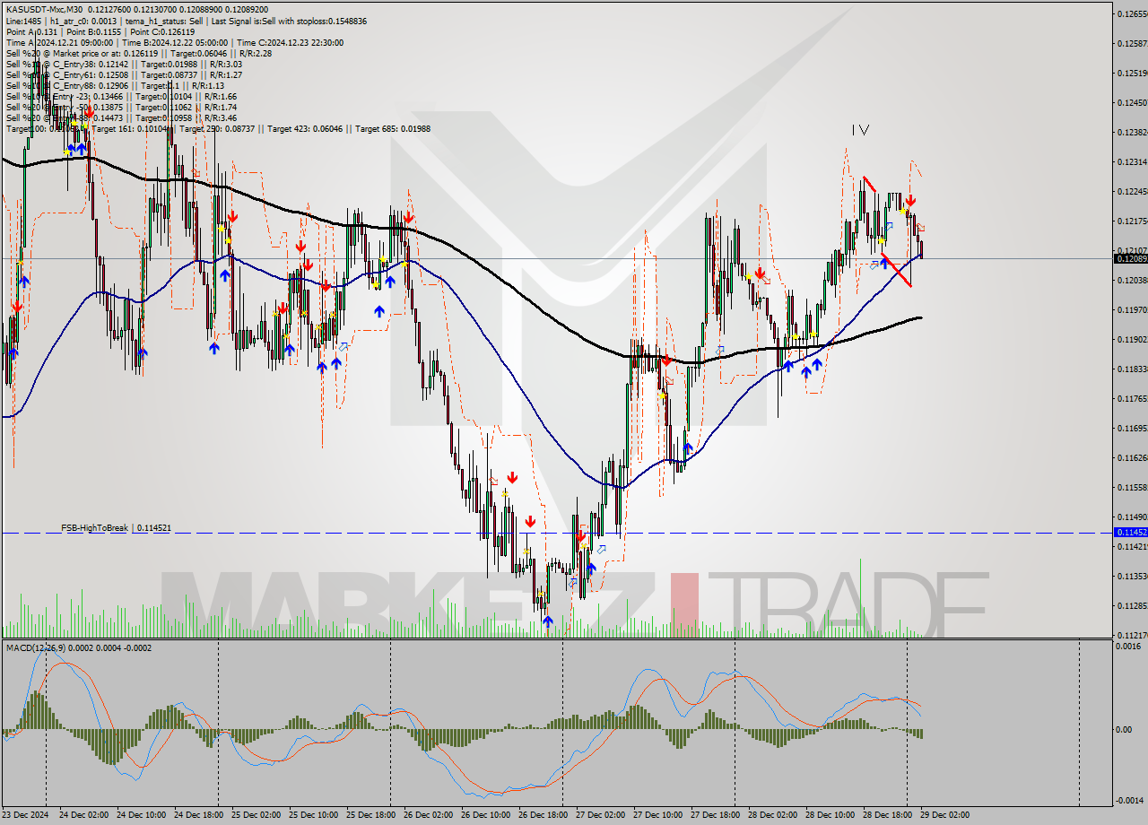The width and height of the screenshot is (1148, 825).
Task: Click the 26 Dec 02:00 time label
Action: pyautogui.click(x=428, y=815)
